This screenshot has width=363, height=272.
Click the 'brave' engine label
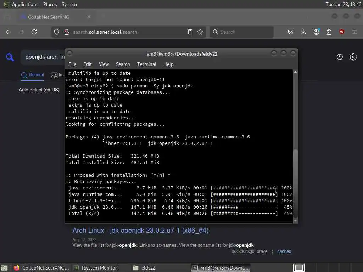point(262,251)
